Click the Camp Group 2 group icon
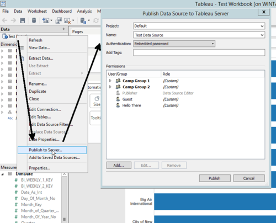The height and width of the screenshot is (223, 276). pyautogui.click(x=118, y=87)
